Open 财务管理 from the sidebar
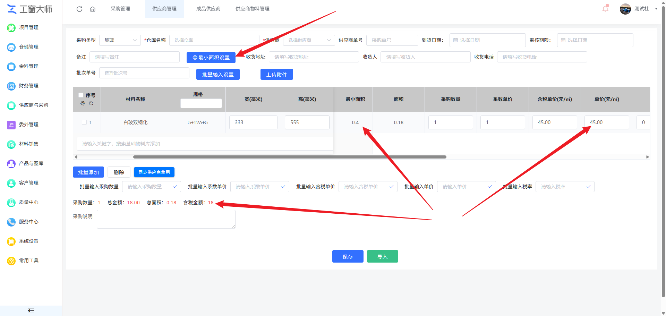 28,86
